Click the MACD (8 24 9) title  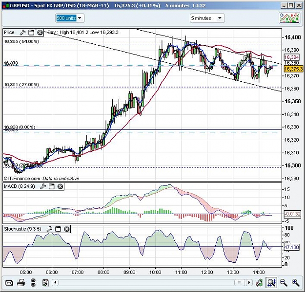pyautogui.click(x=20, y=186)
